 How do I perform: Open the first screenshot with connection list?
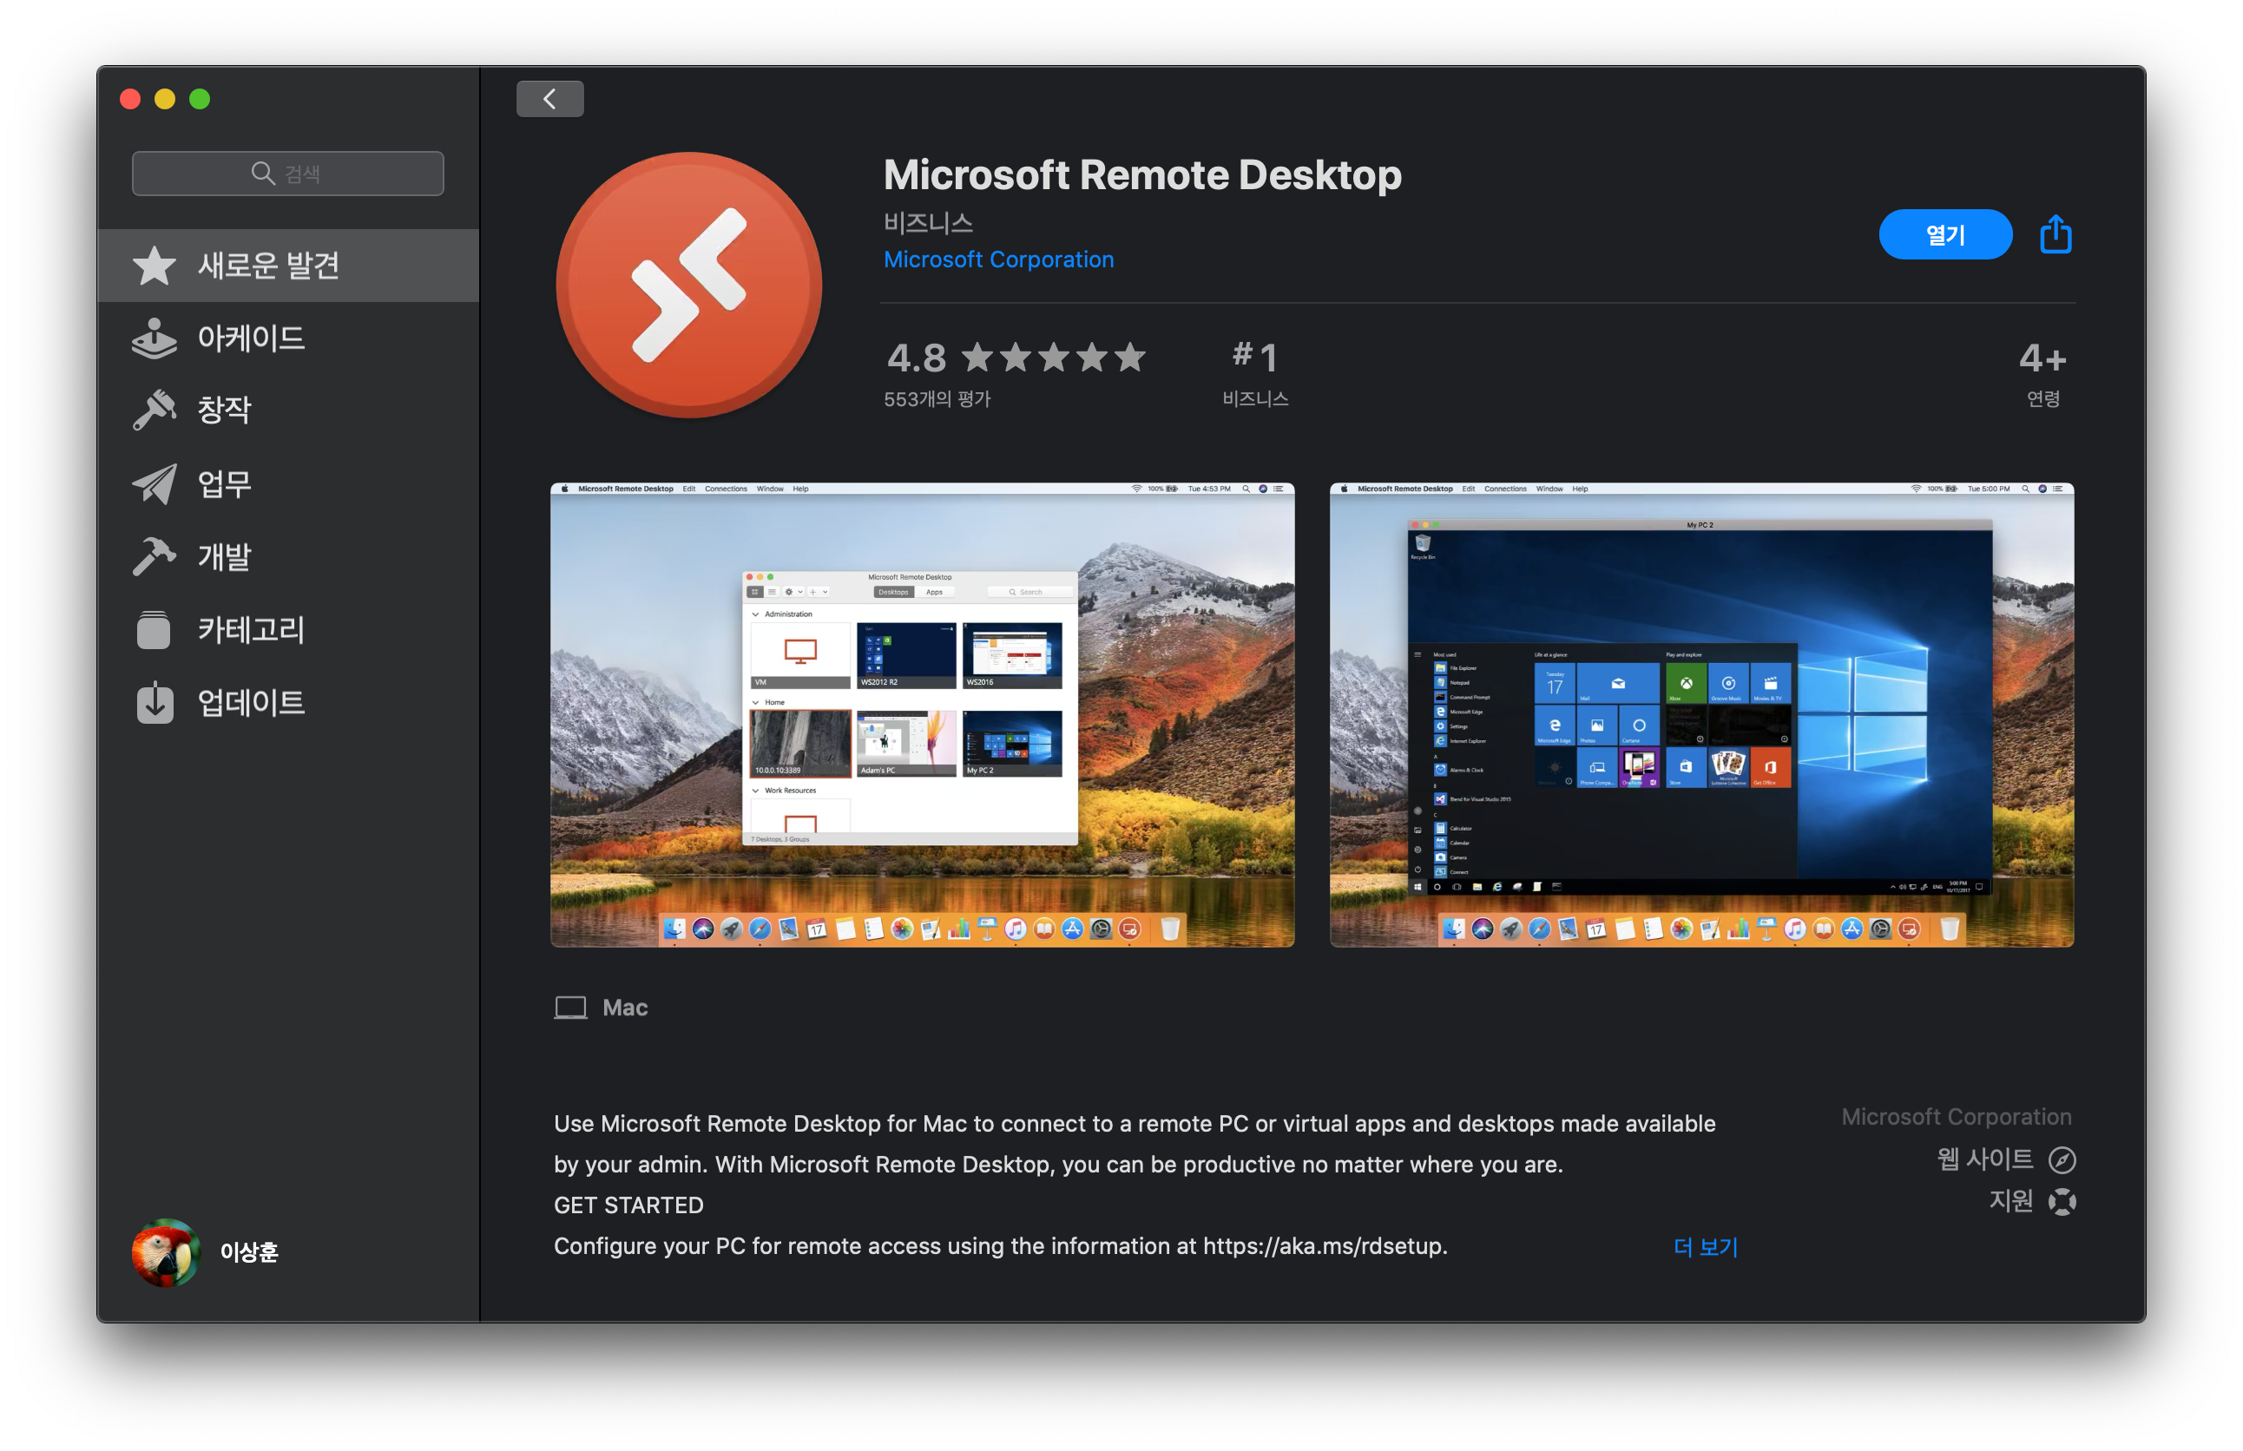922,714
